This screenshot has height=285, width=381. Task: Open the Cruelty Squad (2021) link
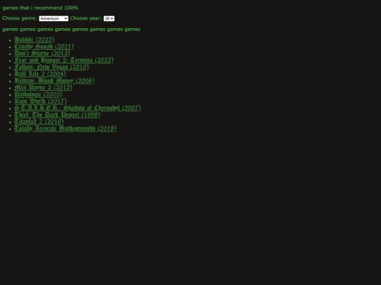[x=44, y=46]
